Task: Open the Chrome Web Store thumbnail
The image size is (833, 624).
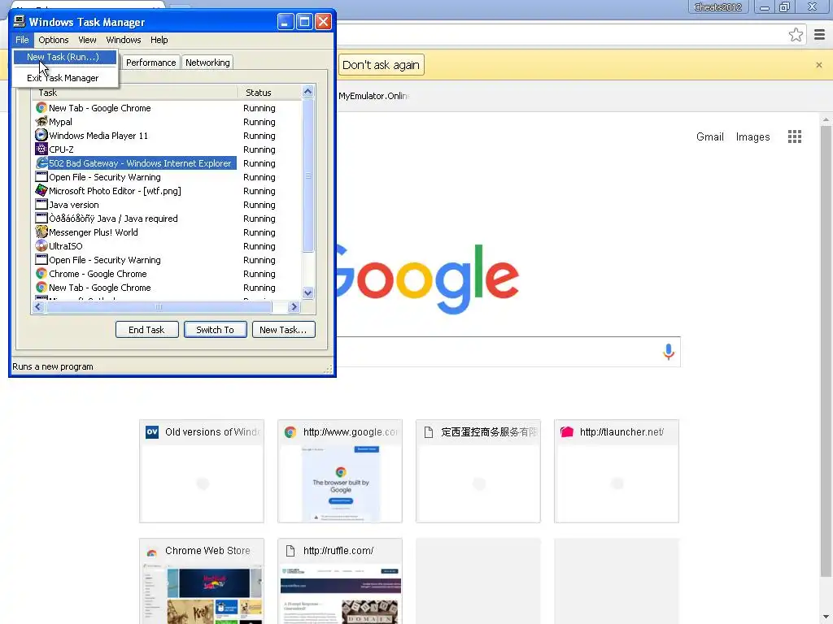Action: [202, 593]
